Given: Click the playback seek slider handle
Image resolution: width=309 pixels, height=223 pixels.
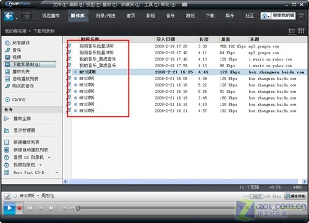Looking at the screenshot, I should tap(78, 208).
